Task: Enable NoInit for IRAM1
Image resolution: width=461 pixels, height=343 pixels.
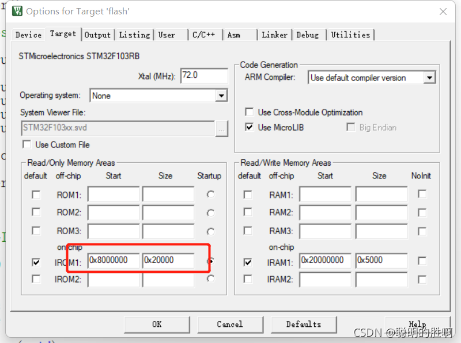Action: (x=422, y=261)
